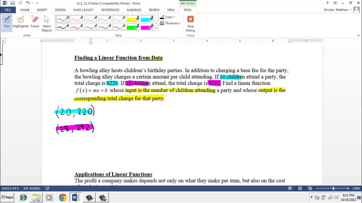Click the zoom in plus button
This screenshot has width=362, height=203.
point(348,188)
